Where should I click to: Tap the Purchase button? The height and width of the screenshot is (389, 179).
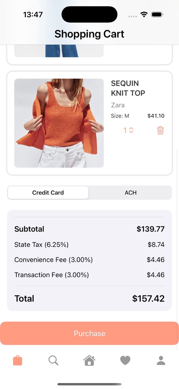(89, 333)
